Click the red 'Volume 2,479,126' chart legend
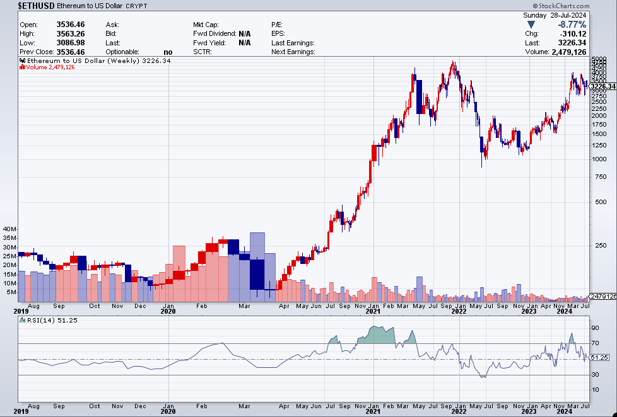 point(50,67)
